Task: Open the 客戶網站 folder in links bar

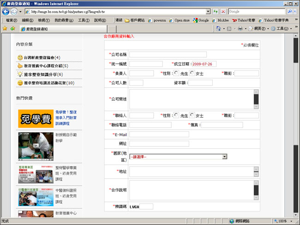Action: [135, 20]
